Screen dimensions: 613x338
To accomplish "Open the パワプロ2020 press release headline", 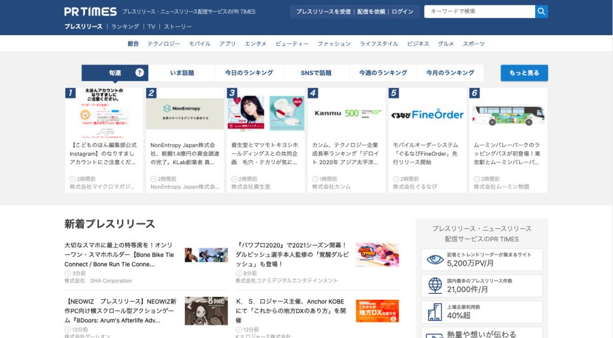I will click(x=292, y=254).
